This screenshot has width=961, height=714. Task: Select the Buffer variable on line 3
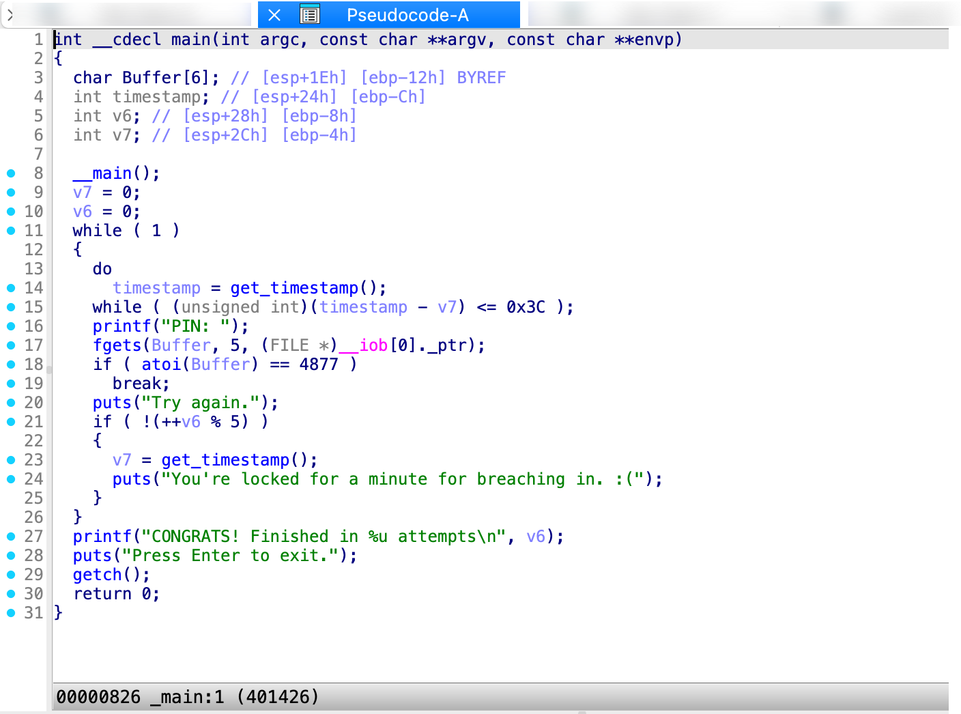(x=148, y=77)
